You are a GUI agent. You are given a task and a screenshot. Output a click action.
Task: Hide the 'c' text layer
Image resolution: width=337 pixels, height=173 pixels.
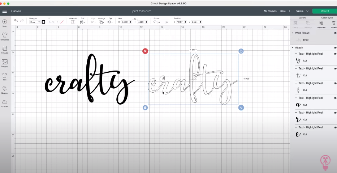[x=335, y=127]
